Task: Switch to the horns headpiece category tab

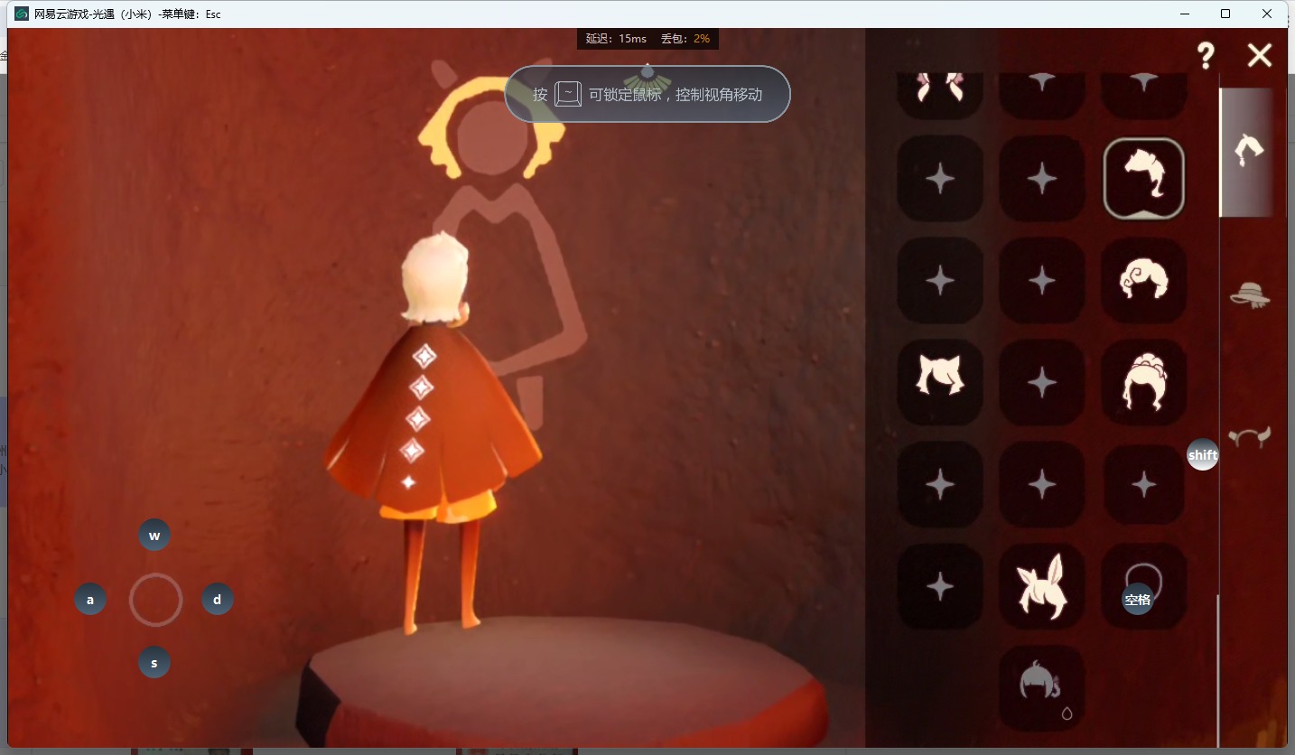Action: click(x=1250, y=438)
